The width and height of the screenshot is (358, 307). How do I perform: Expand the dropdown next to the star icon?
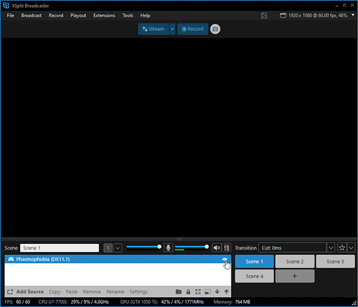pos(351,248)
